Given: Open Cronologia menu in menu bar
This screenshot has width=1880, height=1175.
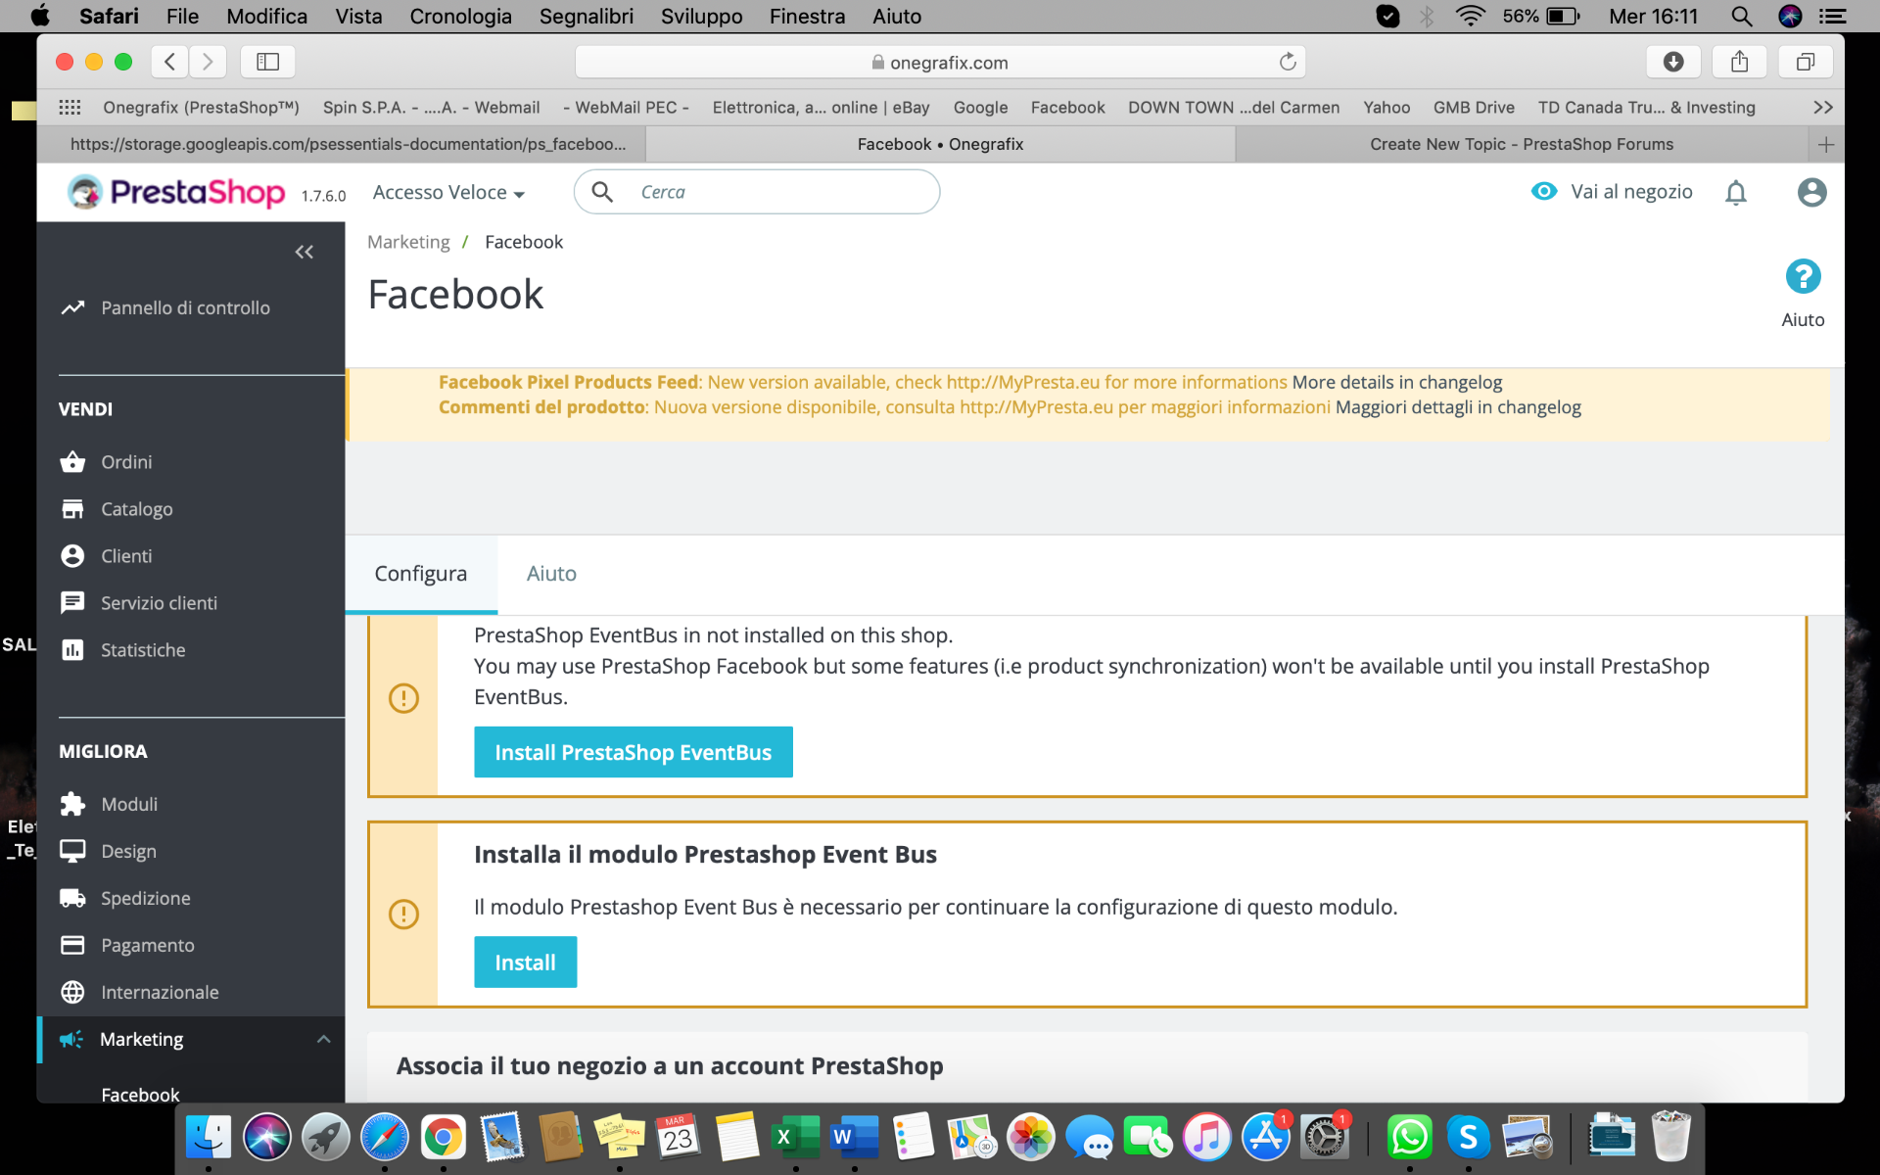Looking at the screenshot, I should 460,16.
